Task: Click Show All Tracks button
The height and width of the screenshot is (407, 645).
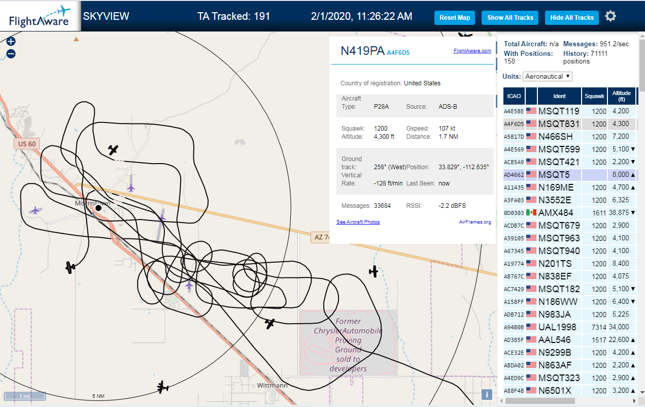Action: [x=510, y=17]
